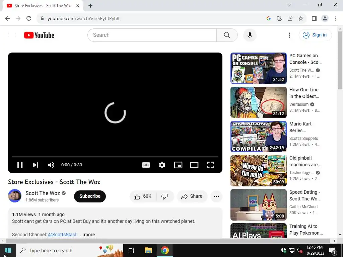Click the address bar URL

point(83,18)
